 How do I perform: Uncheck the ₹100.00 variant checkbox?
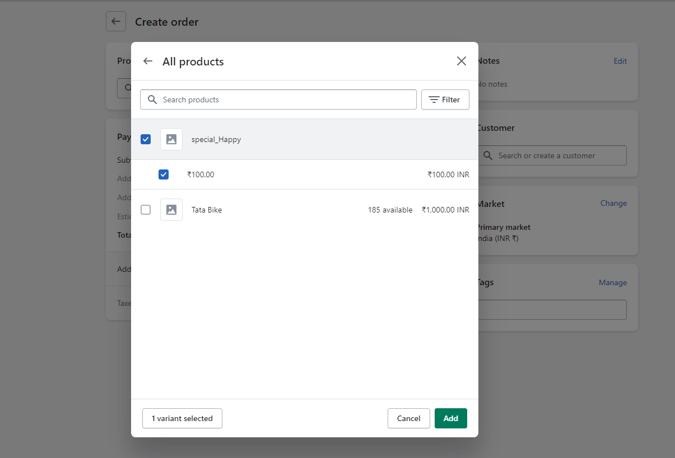pyautogui.click(x=164, y=174)
